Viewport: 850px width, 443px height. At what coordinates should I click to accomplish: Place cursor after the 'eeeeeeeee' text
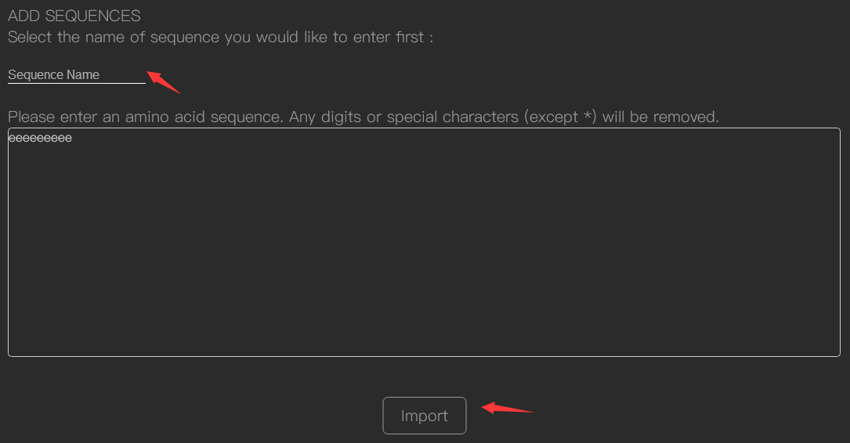pos(73,138)
